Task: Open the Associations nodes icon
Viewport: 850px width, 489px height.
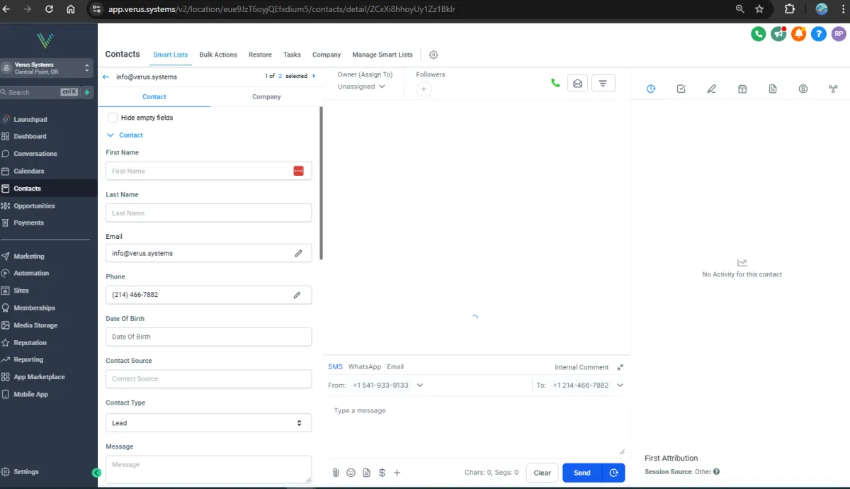Action: pyautogui.click(x=833, y=89)
